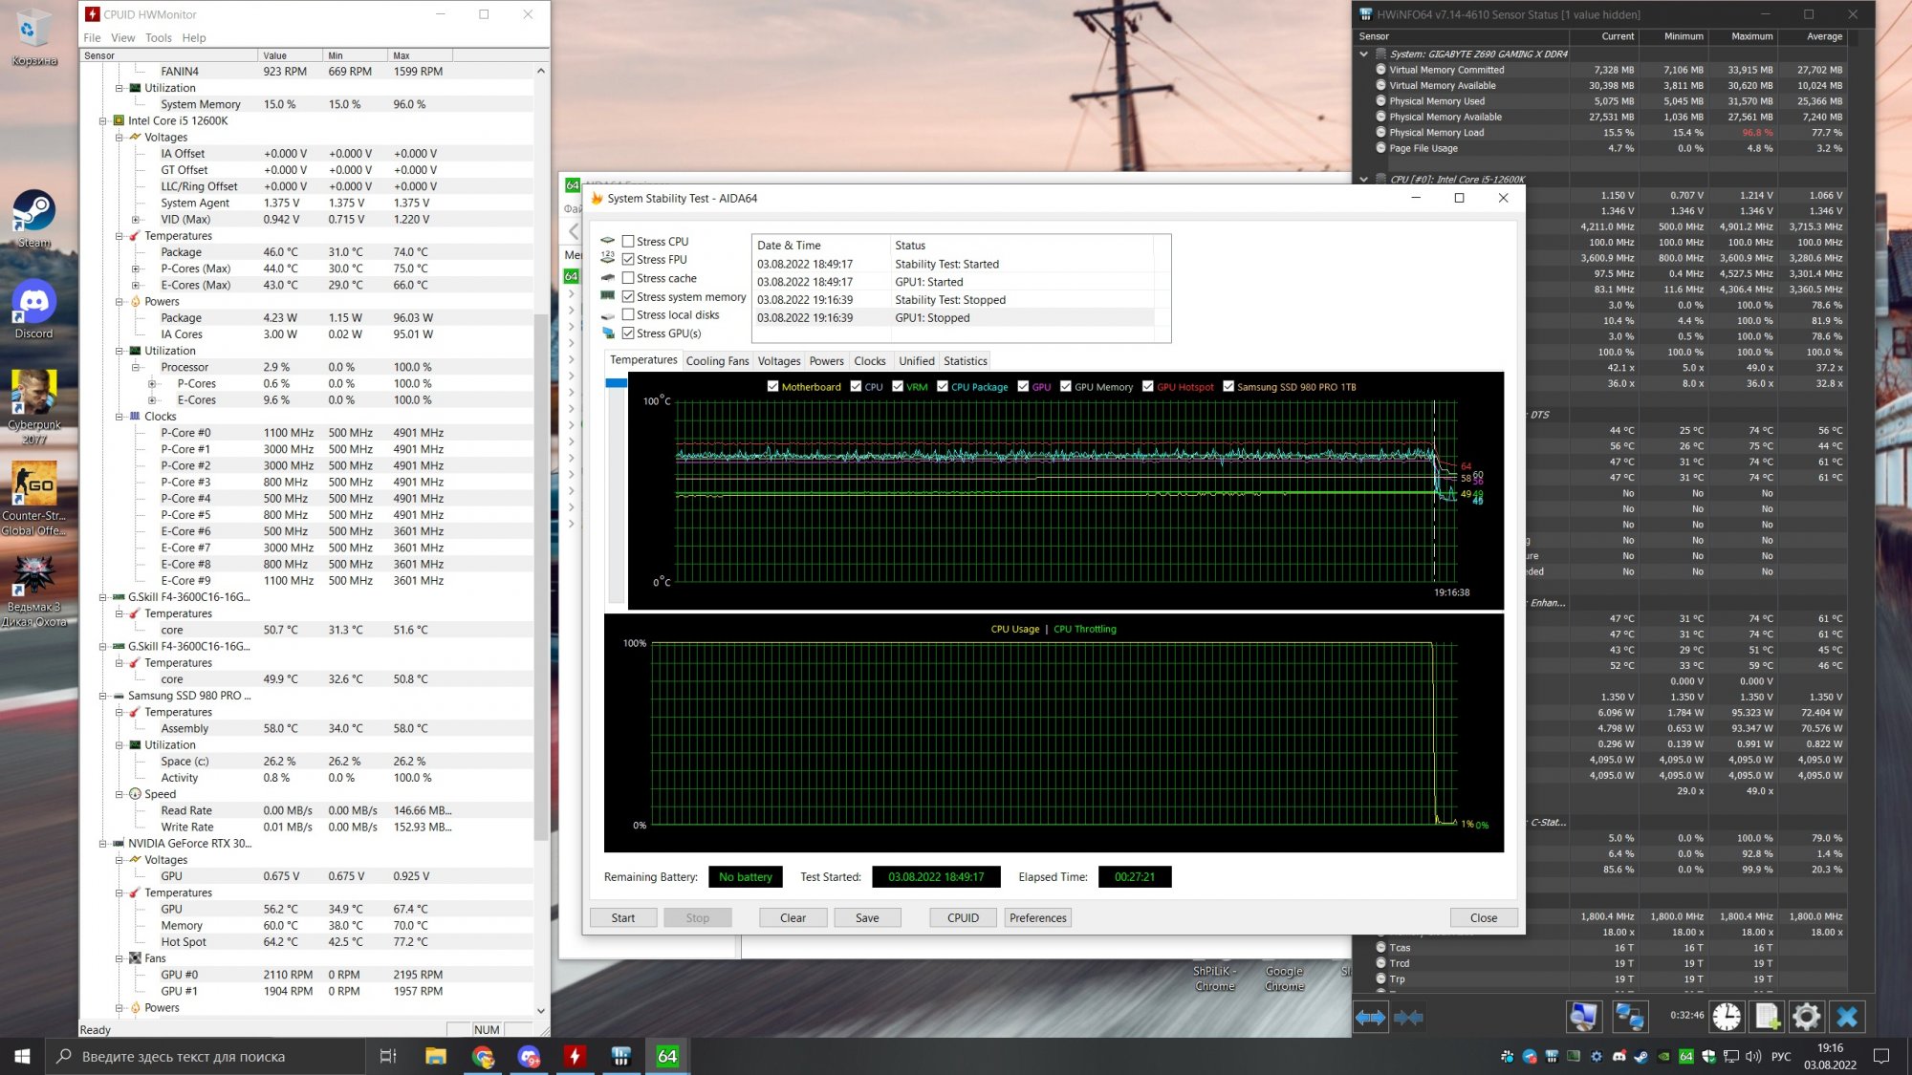The image size is (1912, 1075).
Task: Uncheck Stress system memory option
Action: click(628, 297)
